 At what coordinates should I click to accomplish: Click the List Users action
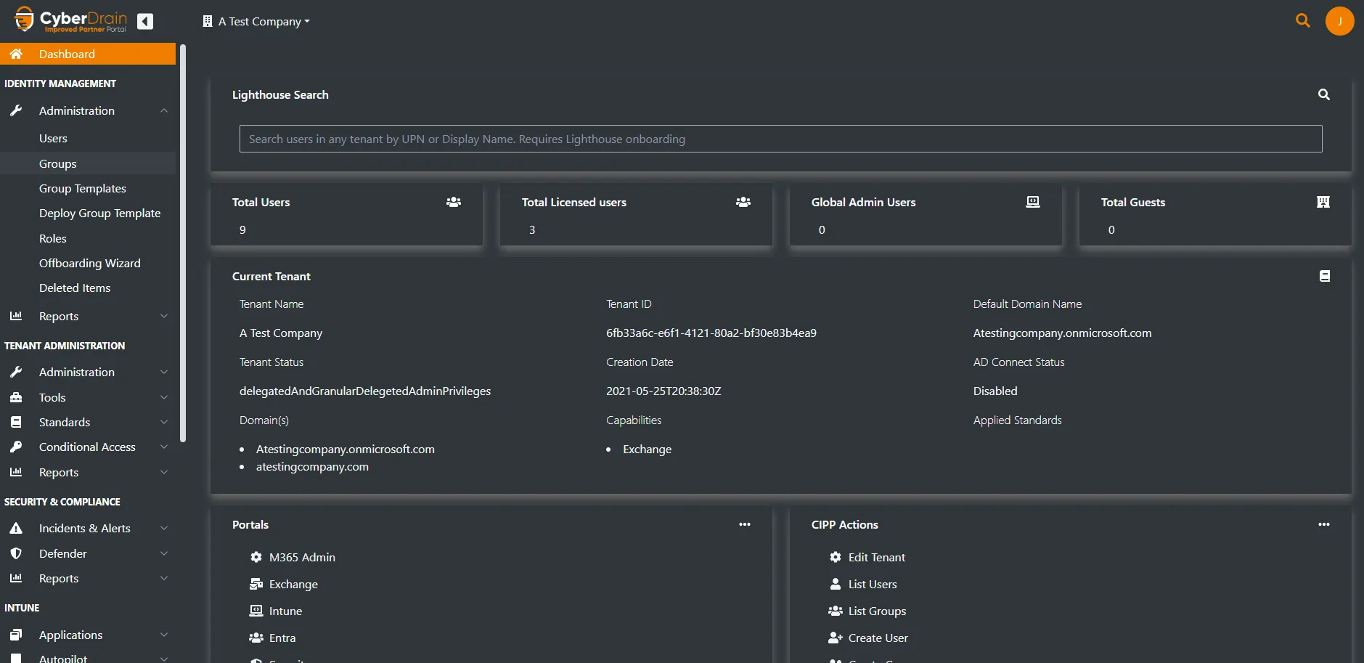click(x=862, y=585)
